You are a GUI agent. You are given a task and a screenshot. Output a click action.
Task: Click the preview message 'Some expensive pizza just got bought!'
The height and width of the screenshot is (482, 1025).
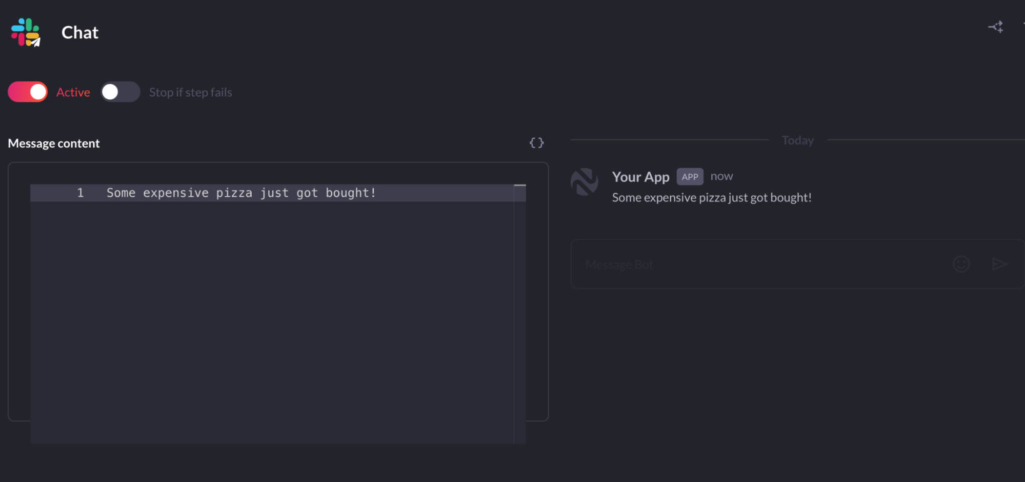[x=712, y=198]
